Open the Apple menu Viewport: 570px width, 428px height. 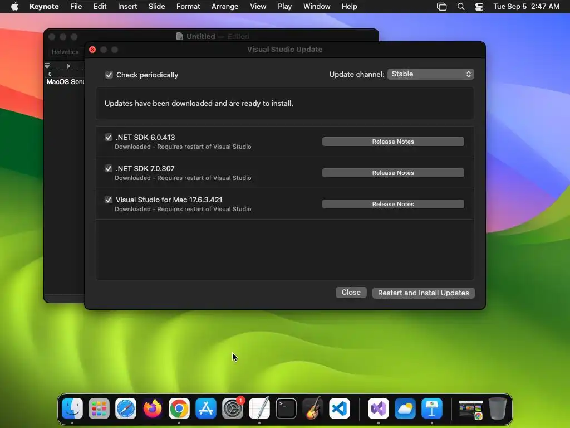pos(14,7)
